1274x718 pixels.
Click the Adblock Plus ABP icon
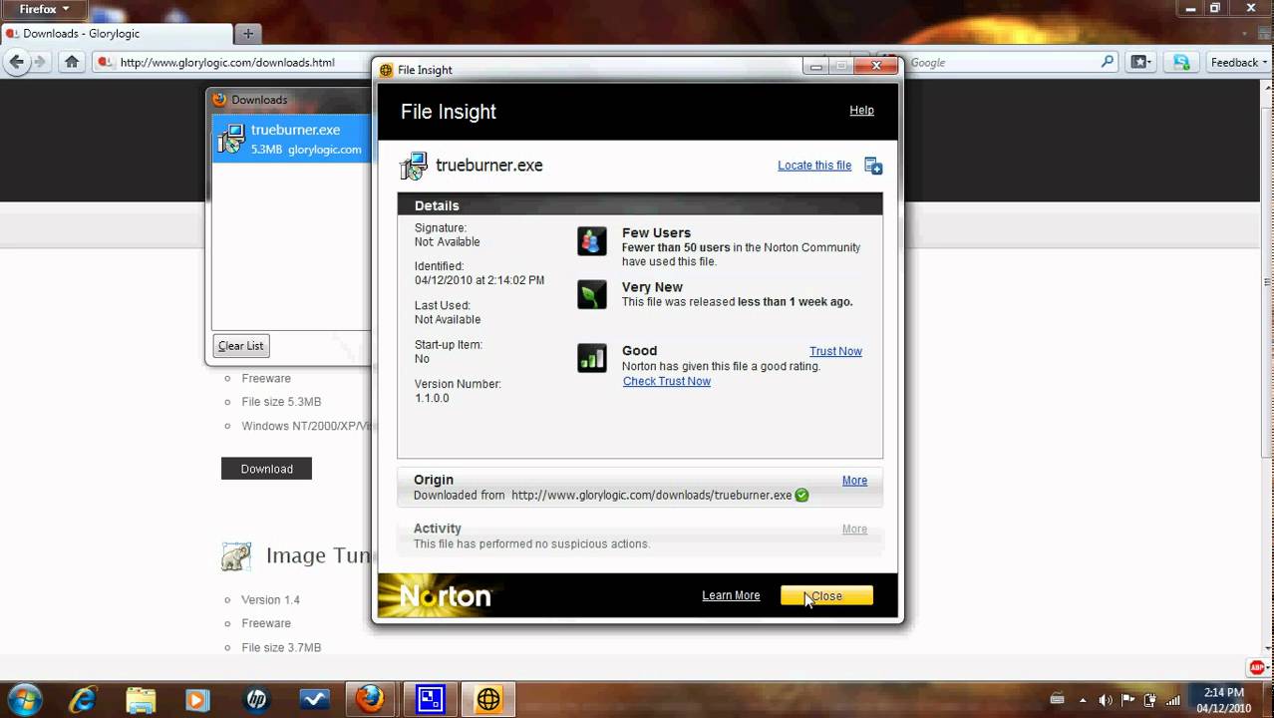pos(1257,667)
